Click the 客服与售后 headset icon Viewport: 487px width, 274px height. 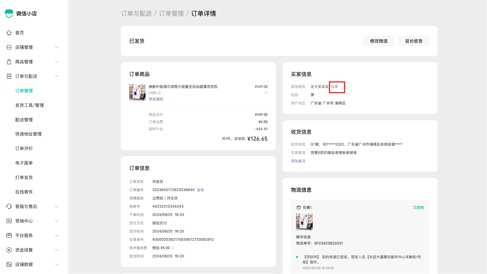pyautogui.click(x=9, y=206)
